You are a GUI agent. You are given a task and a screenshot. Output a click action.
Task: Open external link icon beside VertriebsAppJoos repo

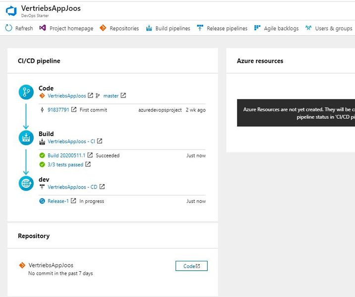point(90,96)
